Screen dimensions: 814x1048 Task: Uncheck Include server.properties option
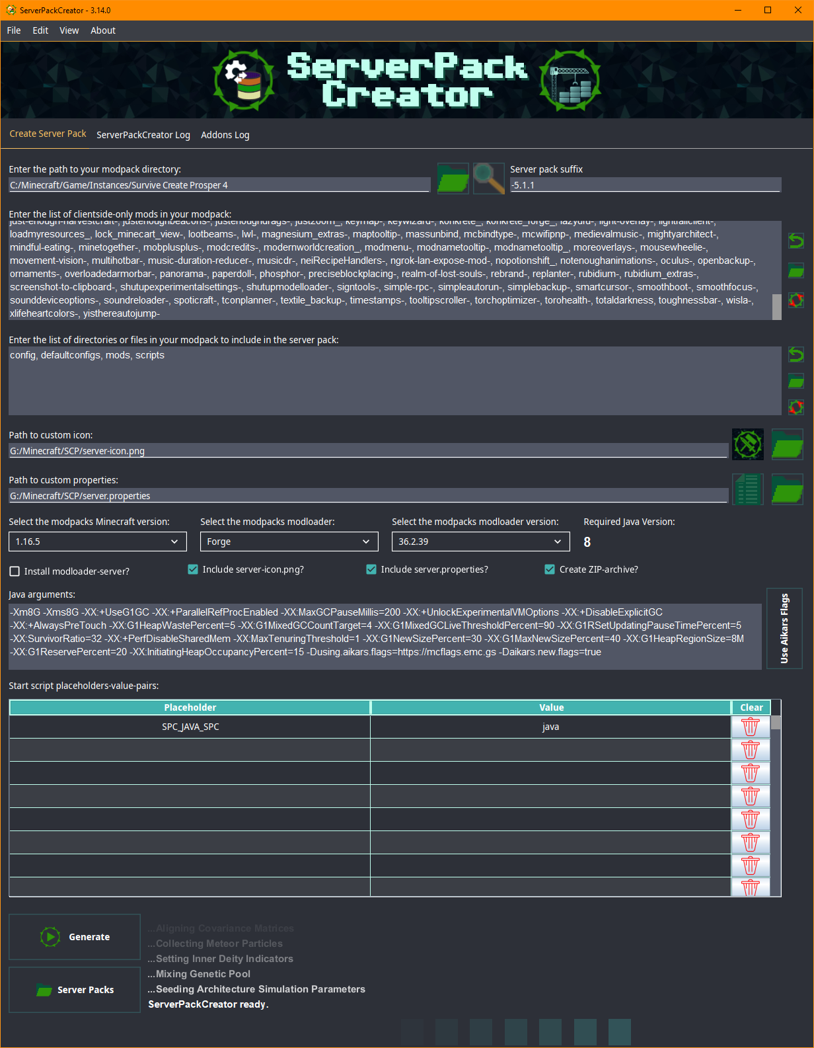click(x=371, y=569)
